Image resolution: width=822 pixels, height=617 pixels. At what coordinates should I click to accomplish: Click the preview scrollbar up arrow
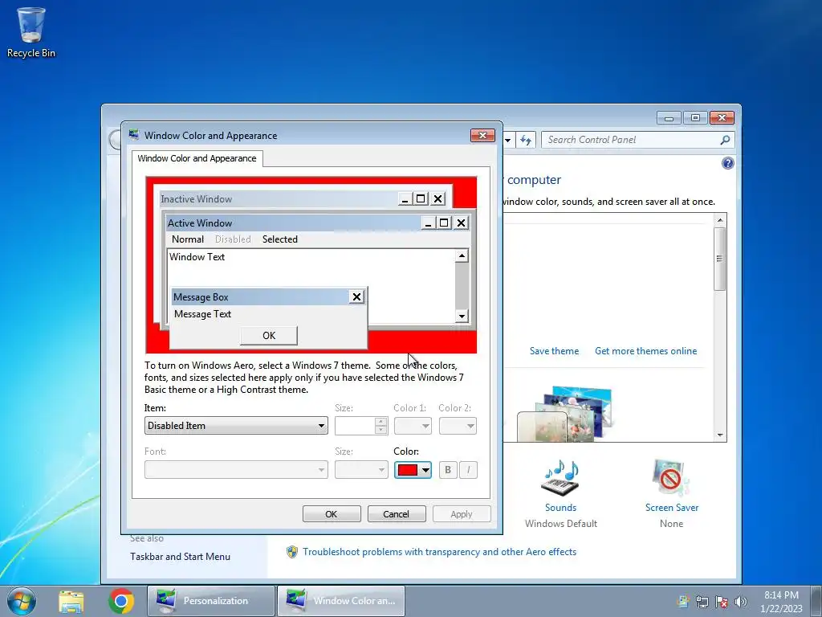(x=462, y=256)
